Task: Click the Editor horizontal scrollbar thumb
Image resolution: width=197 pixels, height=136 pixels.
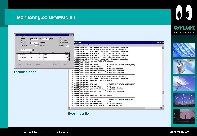Action: pos(108,108)
